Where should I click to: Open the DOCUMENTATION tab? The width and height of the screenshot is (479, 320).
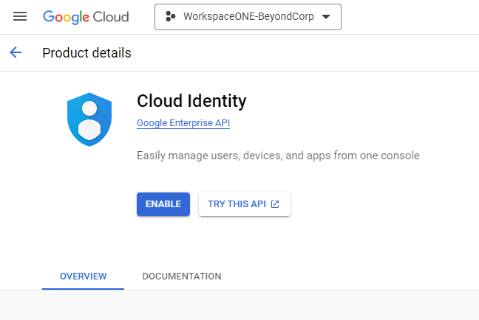coord(181,276)
